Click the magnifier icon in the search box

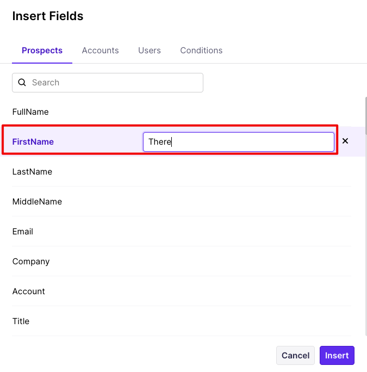(x=22, y=83)
